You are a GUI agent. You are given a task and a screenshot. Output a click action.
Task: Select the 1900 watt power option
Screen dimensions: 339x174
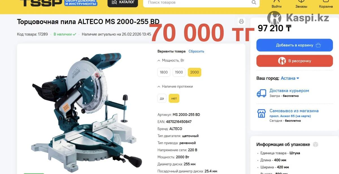179,72
